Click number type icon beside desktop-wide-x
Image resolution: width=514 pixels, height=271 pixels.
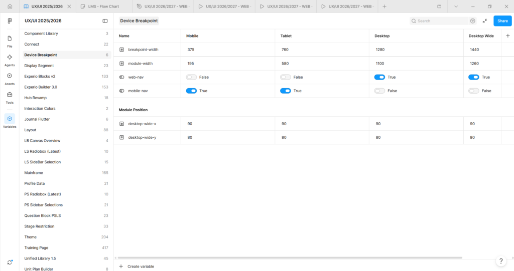tap(121, 124)
